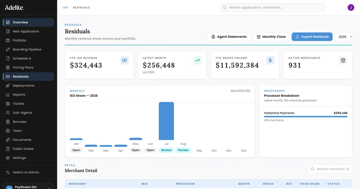
Task: Click the YTD ISO Revenue banknote icon
Action: coord(124,60)
